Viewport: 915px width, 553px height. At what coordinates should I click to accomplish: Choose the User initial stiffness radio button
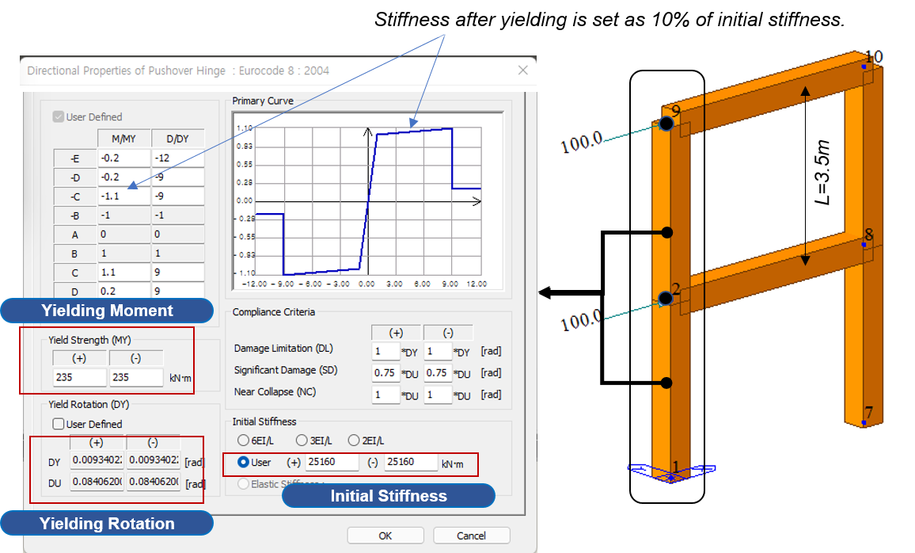tap(244, 463)
